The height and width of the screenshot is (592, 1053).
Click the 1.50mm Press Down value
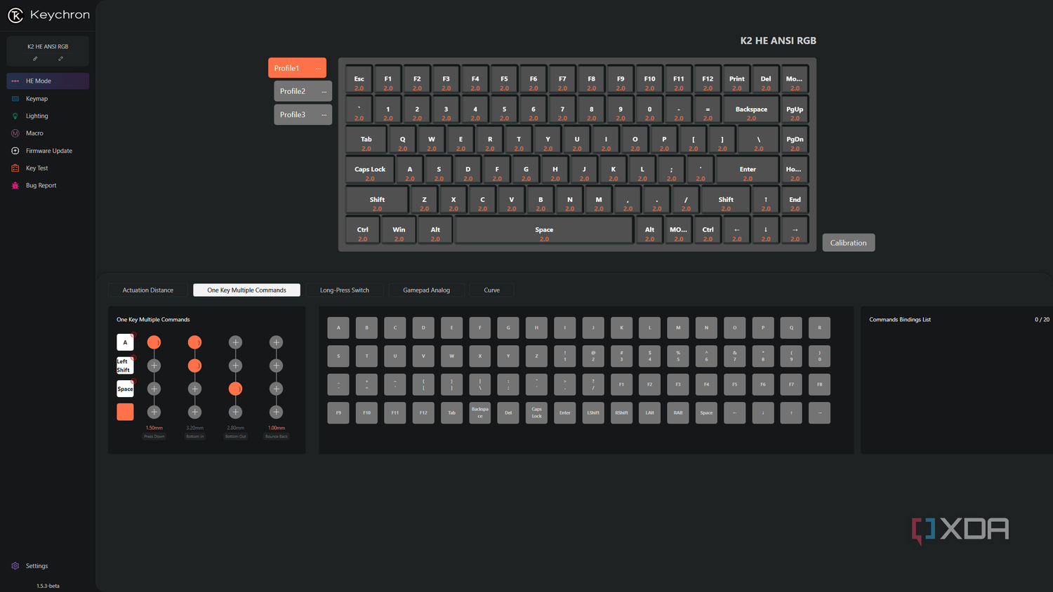pyautogui.click(x=154, y=428)
